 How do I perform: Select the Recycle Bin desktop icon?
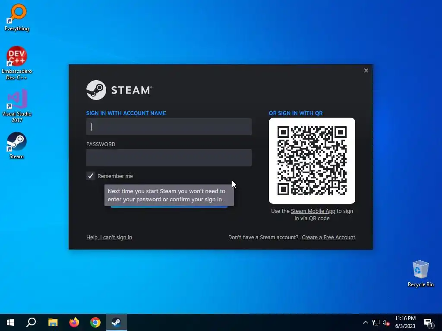(x=420, y=274)
